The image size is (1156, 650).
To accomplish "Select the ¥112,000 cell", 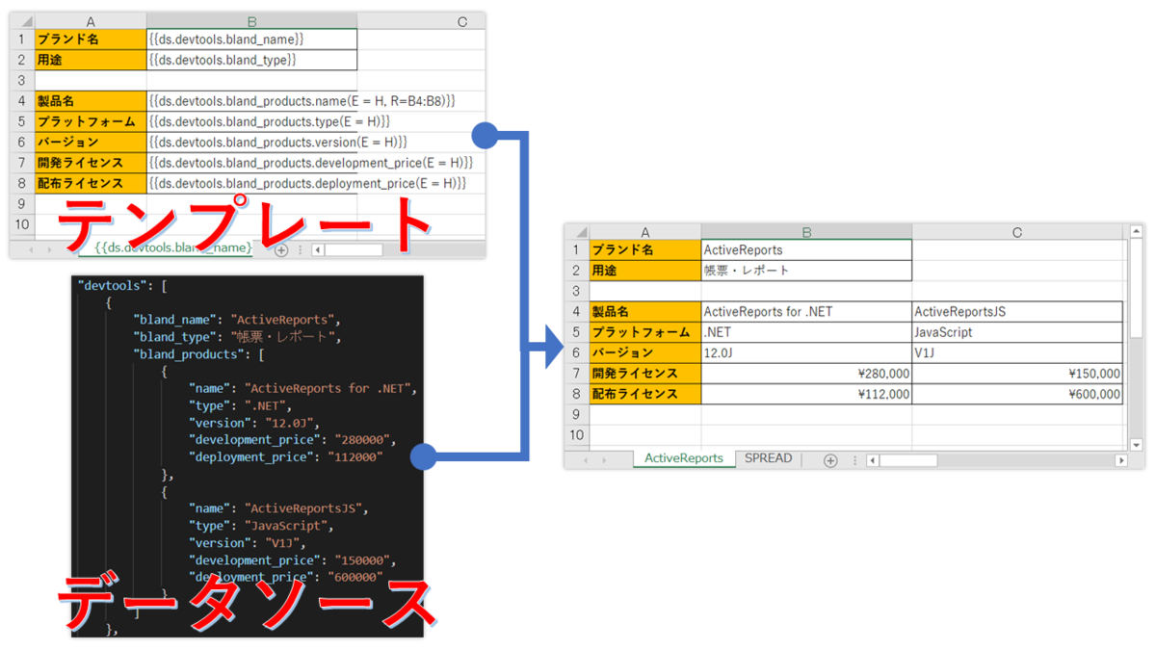I will (x=806, y=393).
